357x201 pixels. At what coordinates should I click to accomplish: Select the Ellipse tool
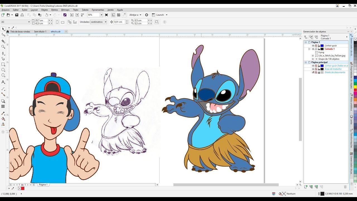click(x=3, y=70)
